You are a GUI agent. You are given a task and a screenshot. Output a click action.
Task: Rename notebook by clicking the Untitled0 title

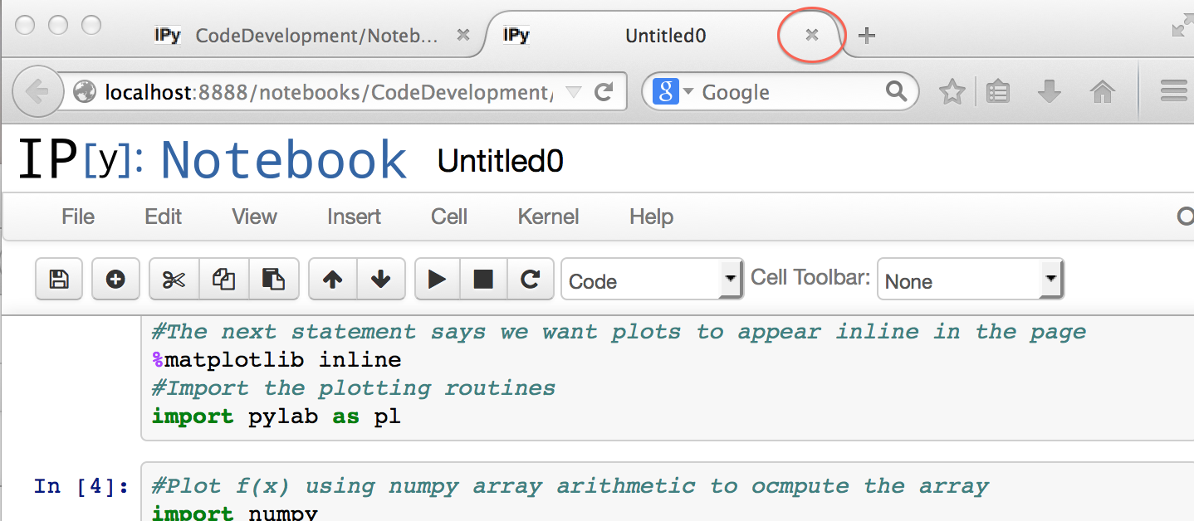pyautogui.click(x=501, y=161)
